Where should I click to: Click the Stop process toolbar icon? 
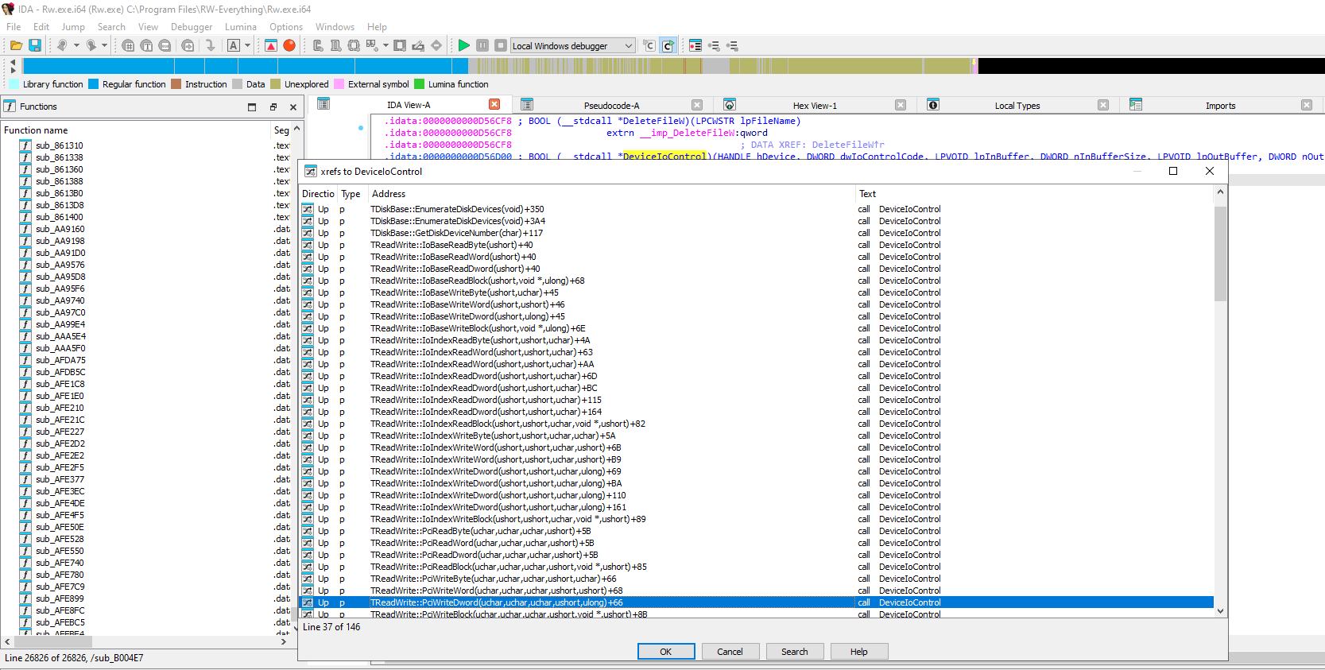pyautogui.click(x=501, y=46)
